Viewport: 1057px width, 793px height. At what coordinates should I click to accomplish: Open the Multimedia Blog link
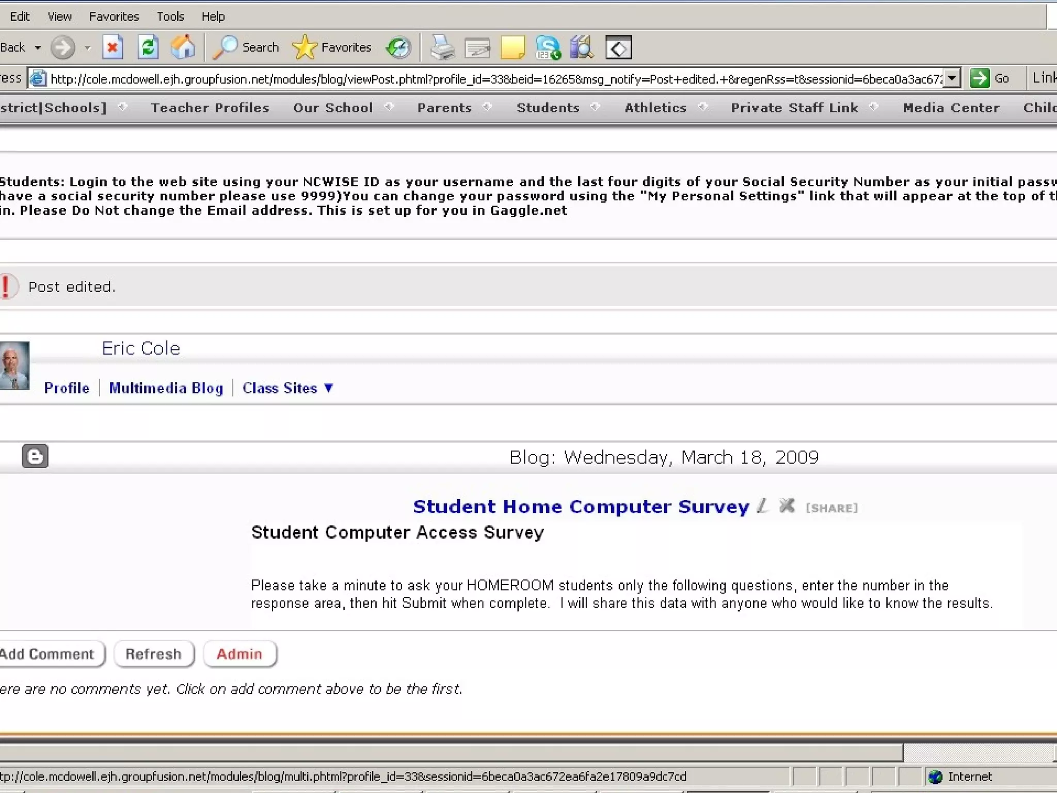point(166,388)
